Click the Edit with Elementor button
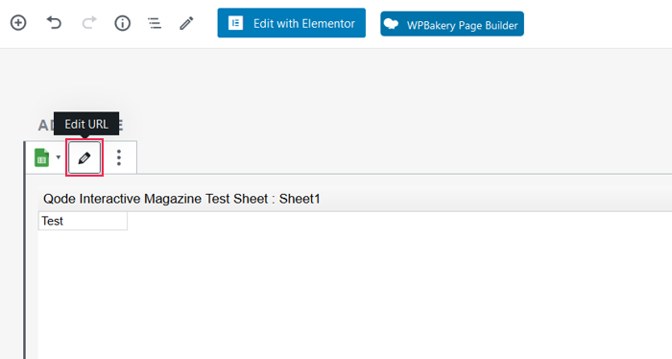672x359 pixels. click(292, 23)
